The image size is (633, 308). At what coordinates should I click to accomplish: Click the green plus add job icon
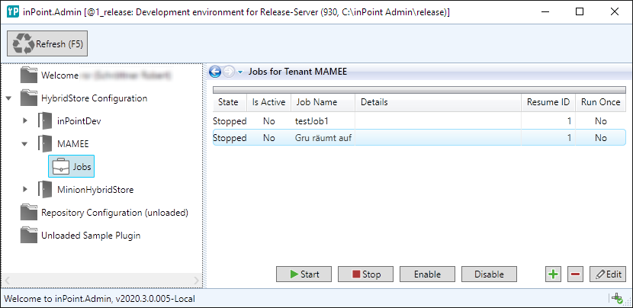(553, 274)
